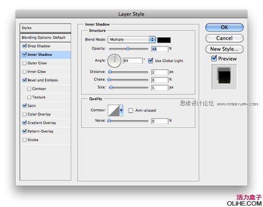263x207 pixels.
Task: Click the New Style... button
Action: click(224, 49)
